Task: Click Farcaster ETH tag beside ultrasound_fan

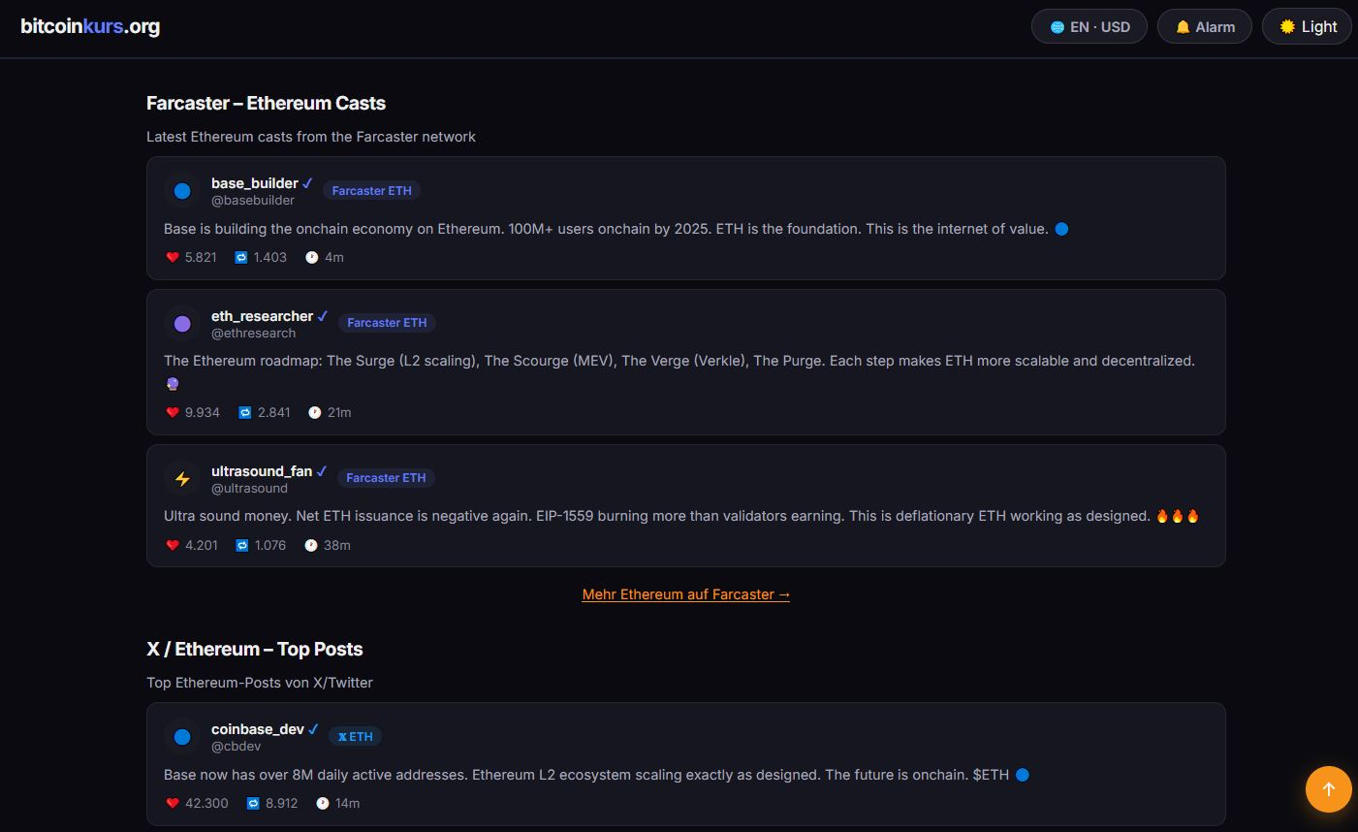Action: pos(386,478)
